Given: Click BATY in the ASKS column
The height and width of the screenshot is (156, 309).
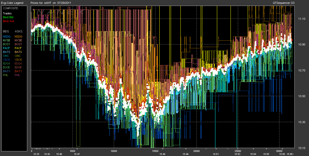Looking at the screenshot, I should click(18, 71).
